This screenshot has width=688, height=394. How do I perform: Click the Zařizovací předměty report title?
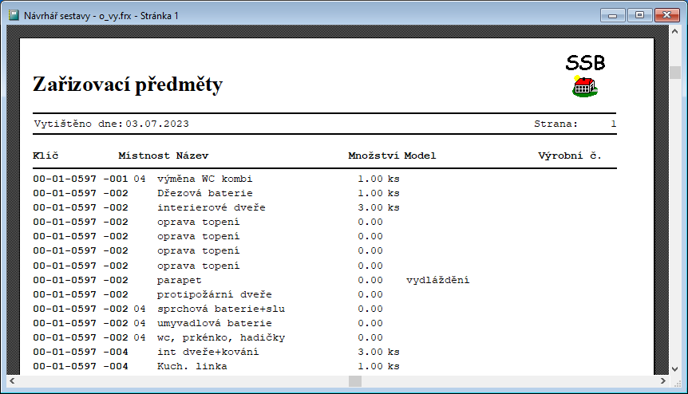128,85
